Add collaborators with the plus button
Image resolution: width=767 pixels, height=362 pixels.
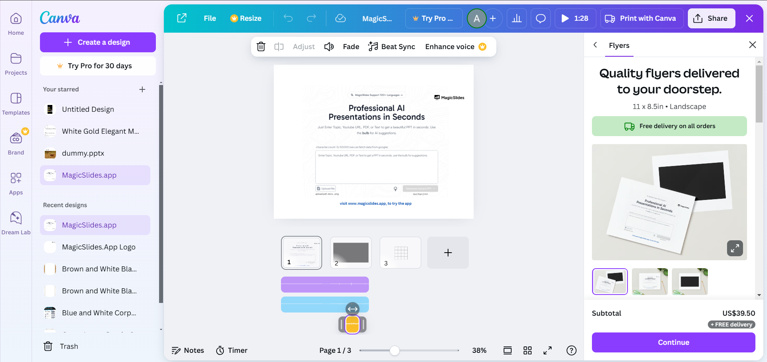[493, 18]
